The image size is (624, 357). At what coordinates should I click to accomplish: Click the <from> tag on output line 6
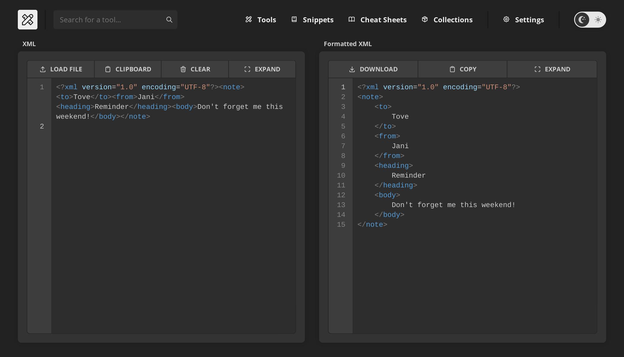387,136
